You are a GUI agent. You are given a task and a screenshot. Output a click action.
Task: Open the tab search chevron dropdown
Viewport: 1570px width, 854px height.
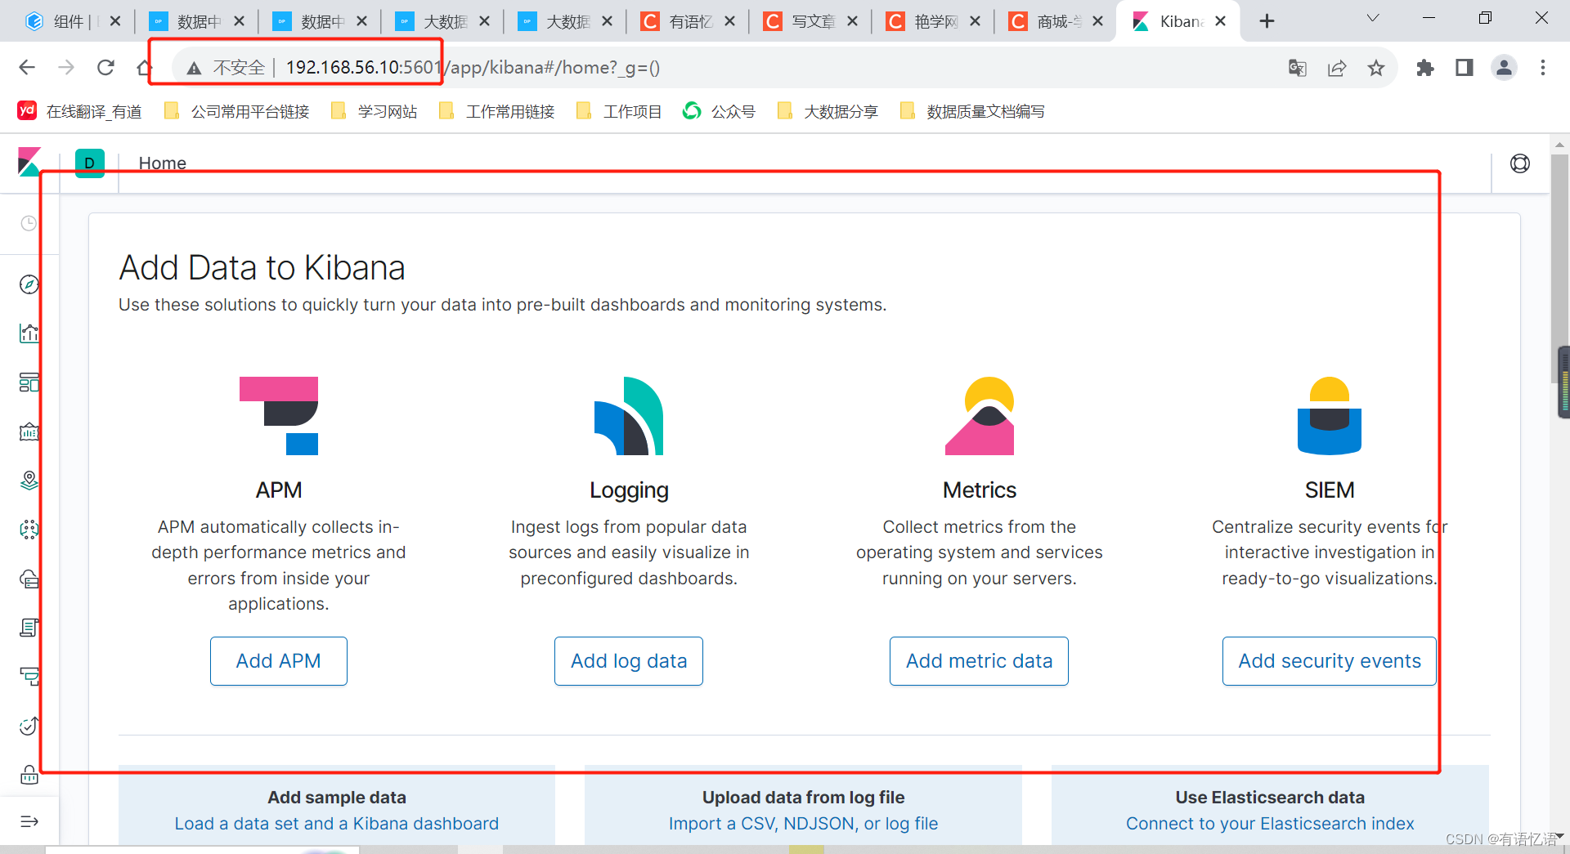pyautogui.click(x=1373, y=18)
